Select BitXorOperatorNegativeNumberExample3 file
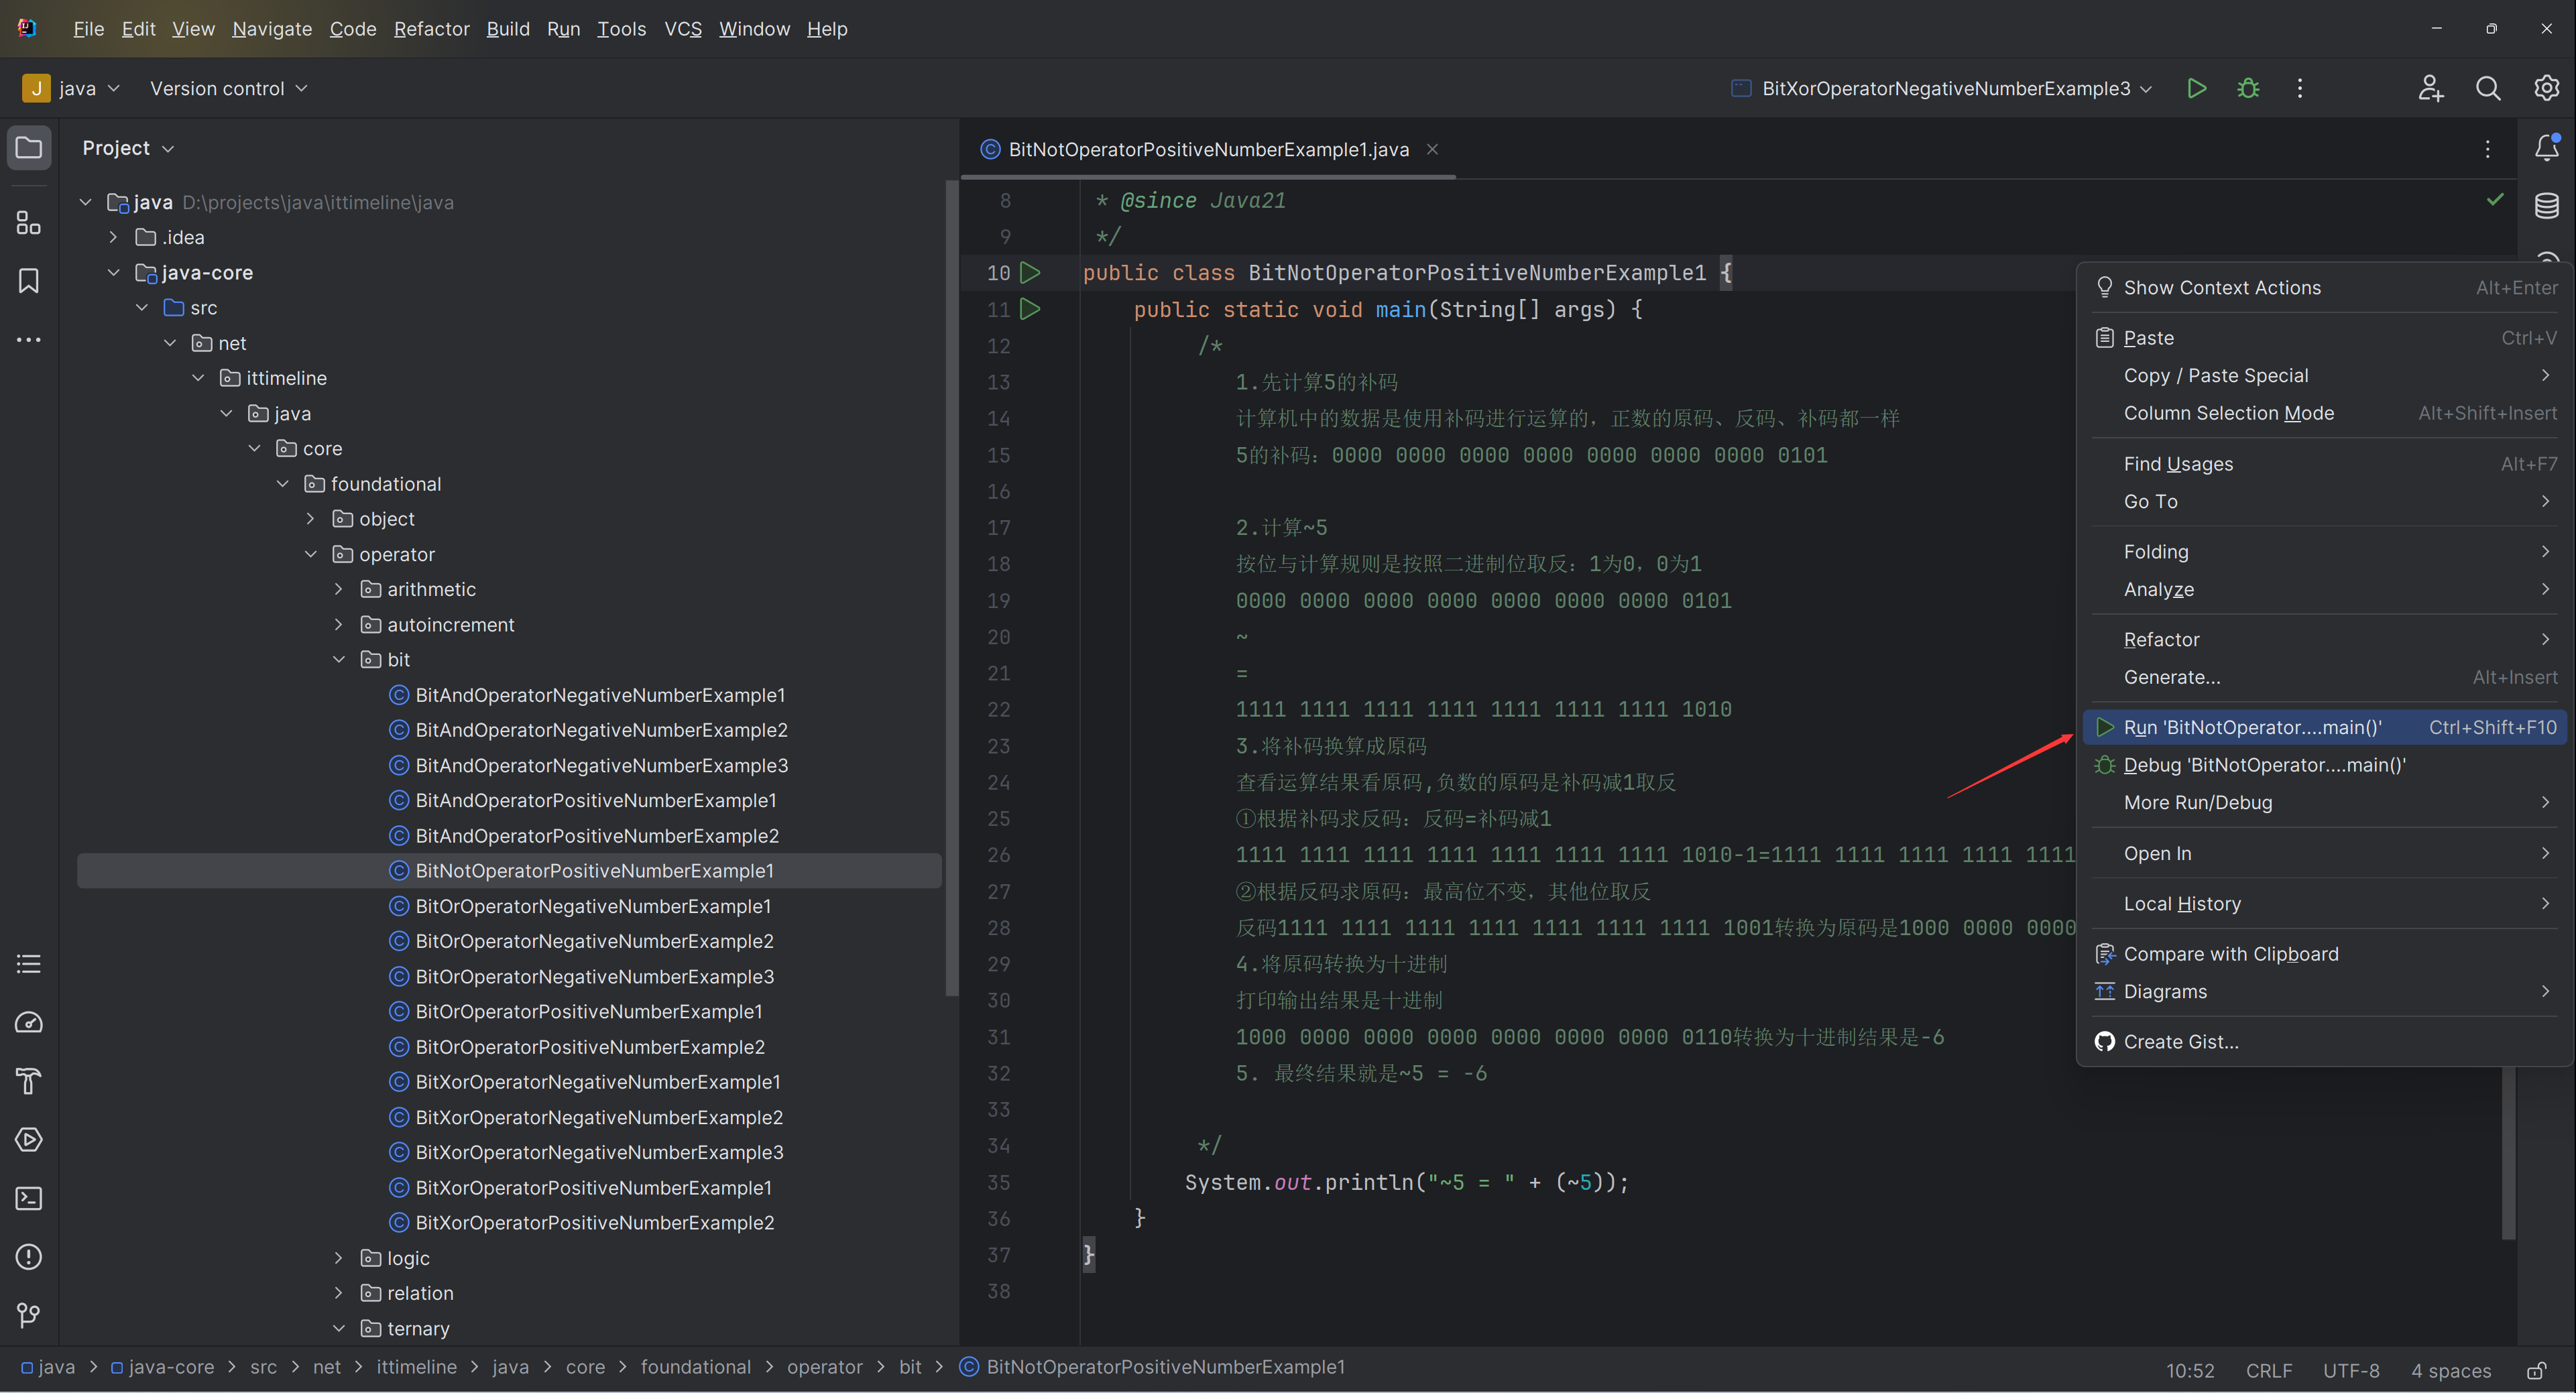Image resolution: width=2576 pixels, height=1393 pixels. tap(599, 1152)
